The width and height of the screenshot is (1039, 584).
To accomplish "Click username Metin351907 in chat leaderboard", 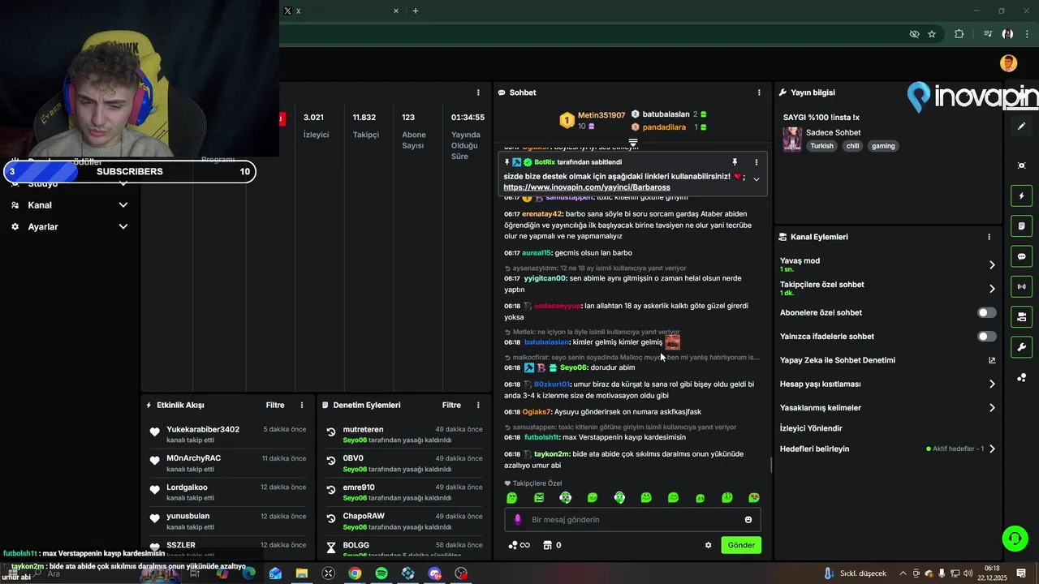I will point(601,115).
